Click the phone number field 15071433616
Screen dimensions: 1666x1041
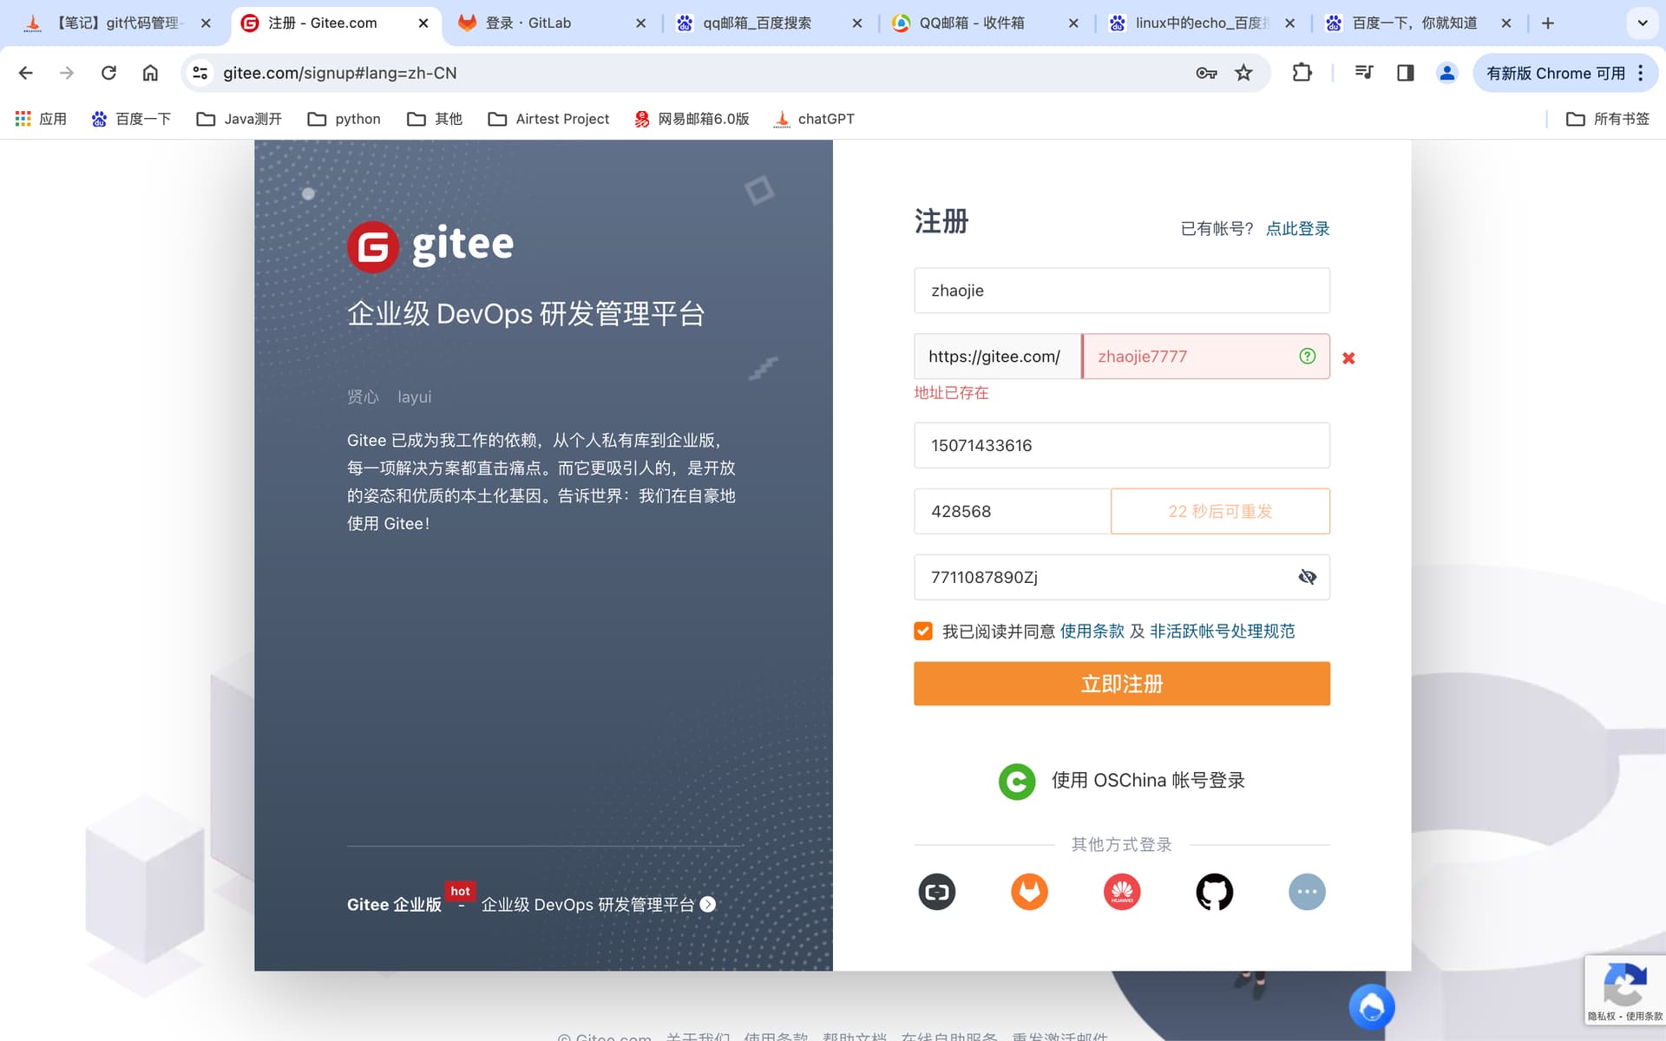[x=1122, y=445]
